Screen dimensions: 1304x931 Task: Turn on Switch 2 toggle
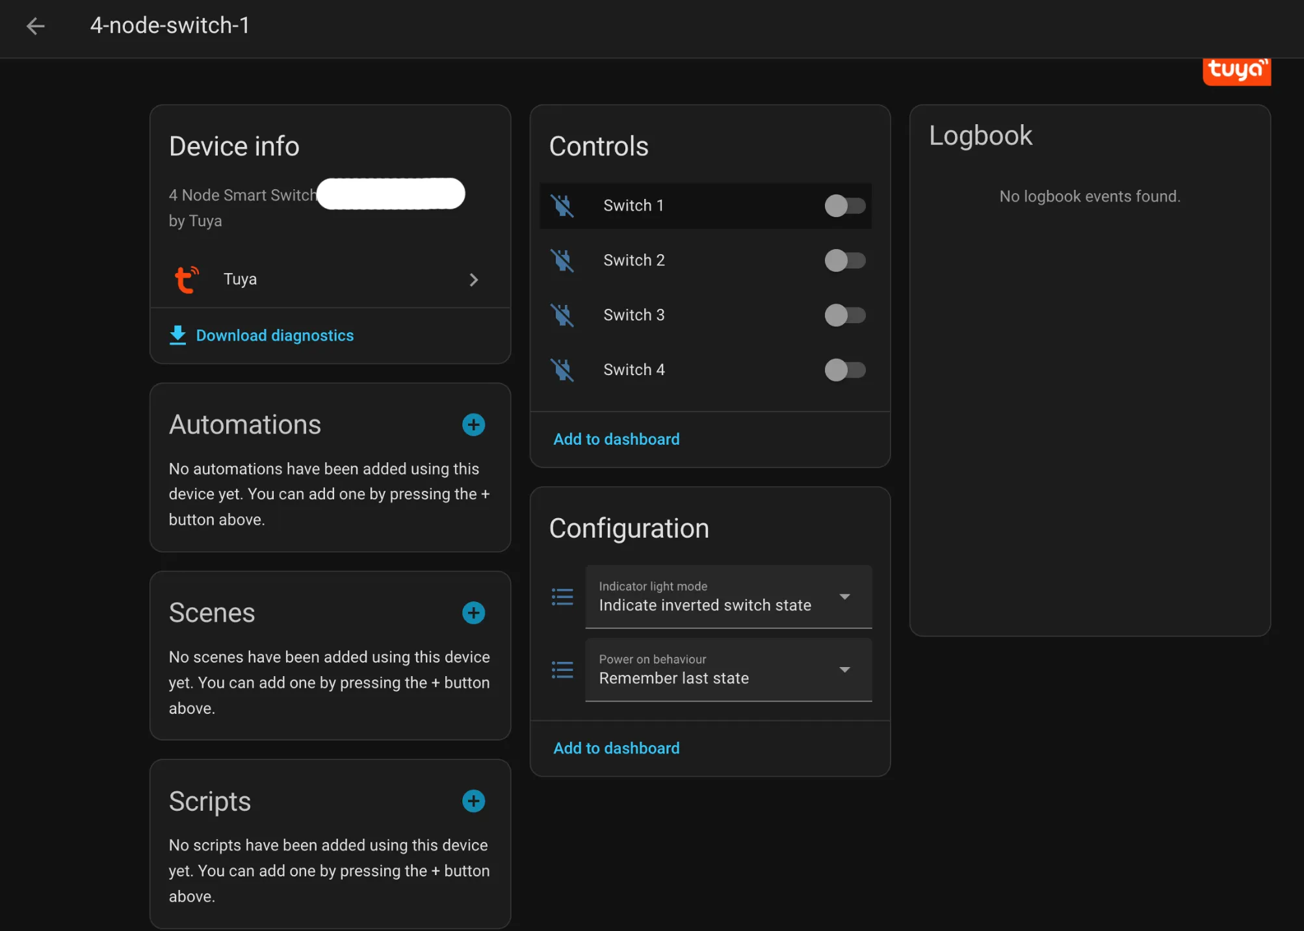tap(844, 261)
